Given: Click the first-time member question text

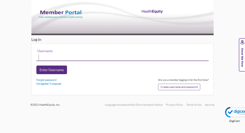Looking at the screenshot, I should 183,80.
